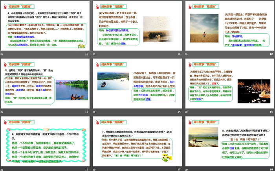Select slide 15 thumbnail with ducks at night

click(x=230, y=83)
